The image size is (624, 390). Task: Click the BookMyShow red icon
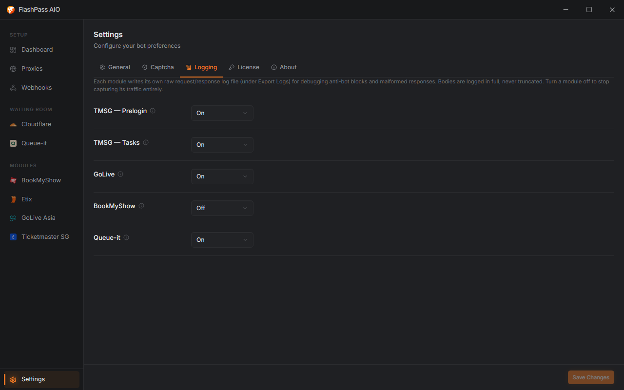pyautogui.click(x=13, y=180)
